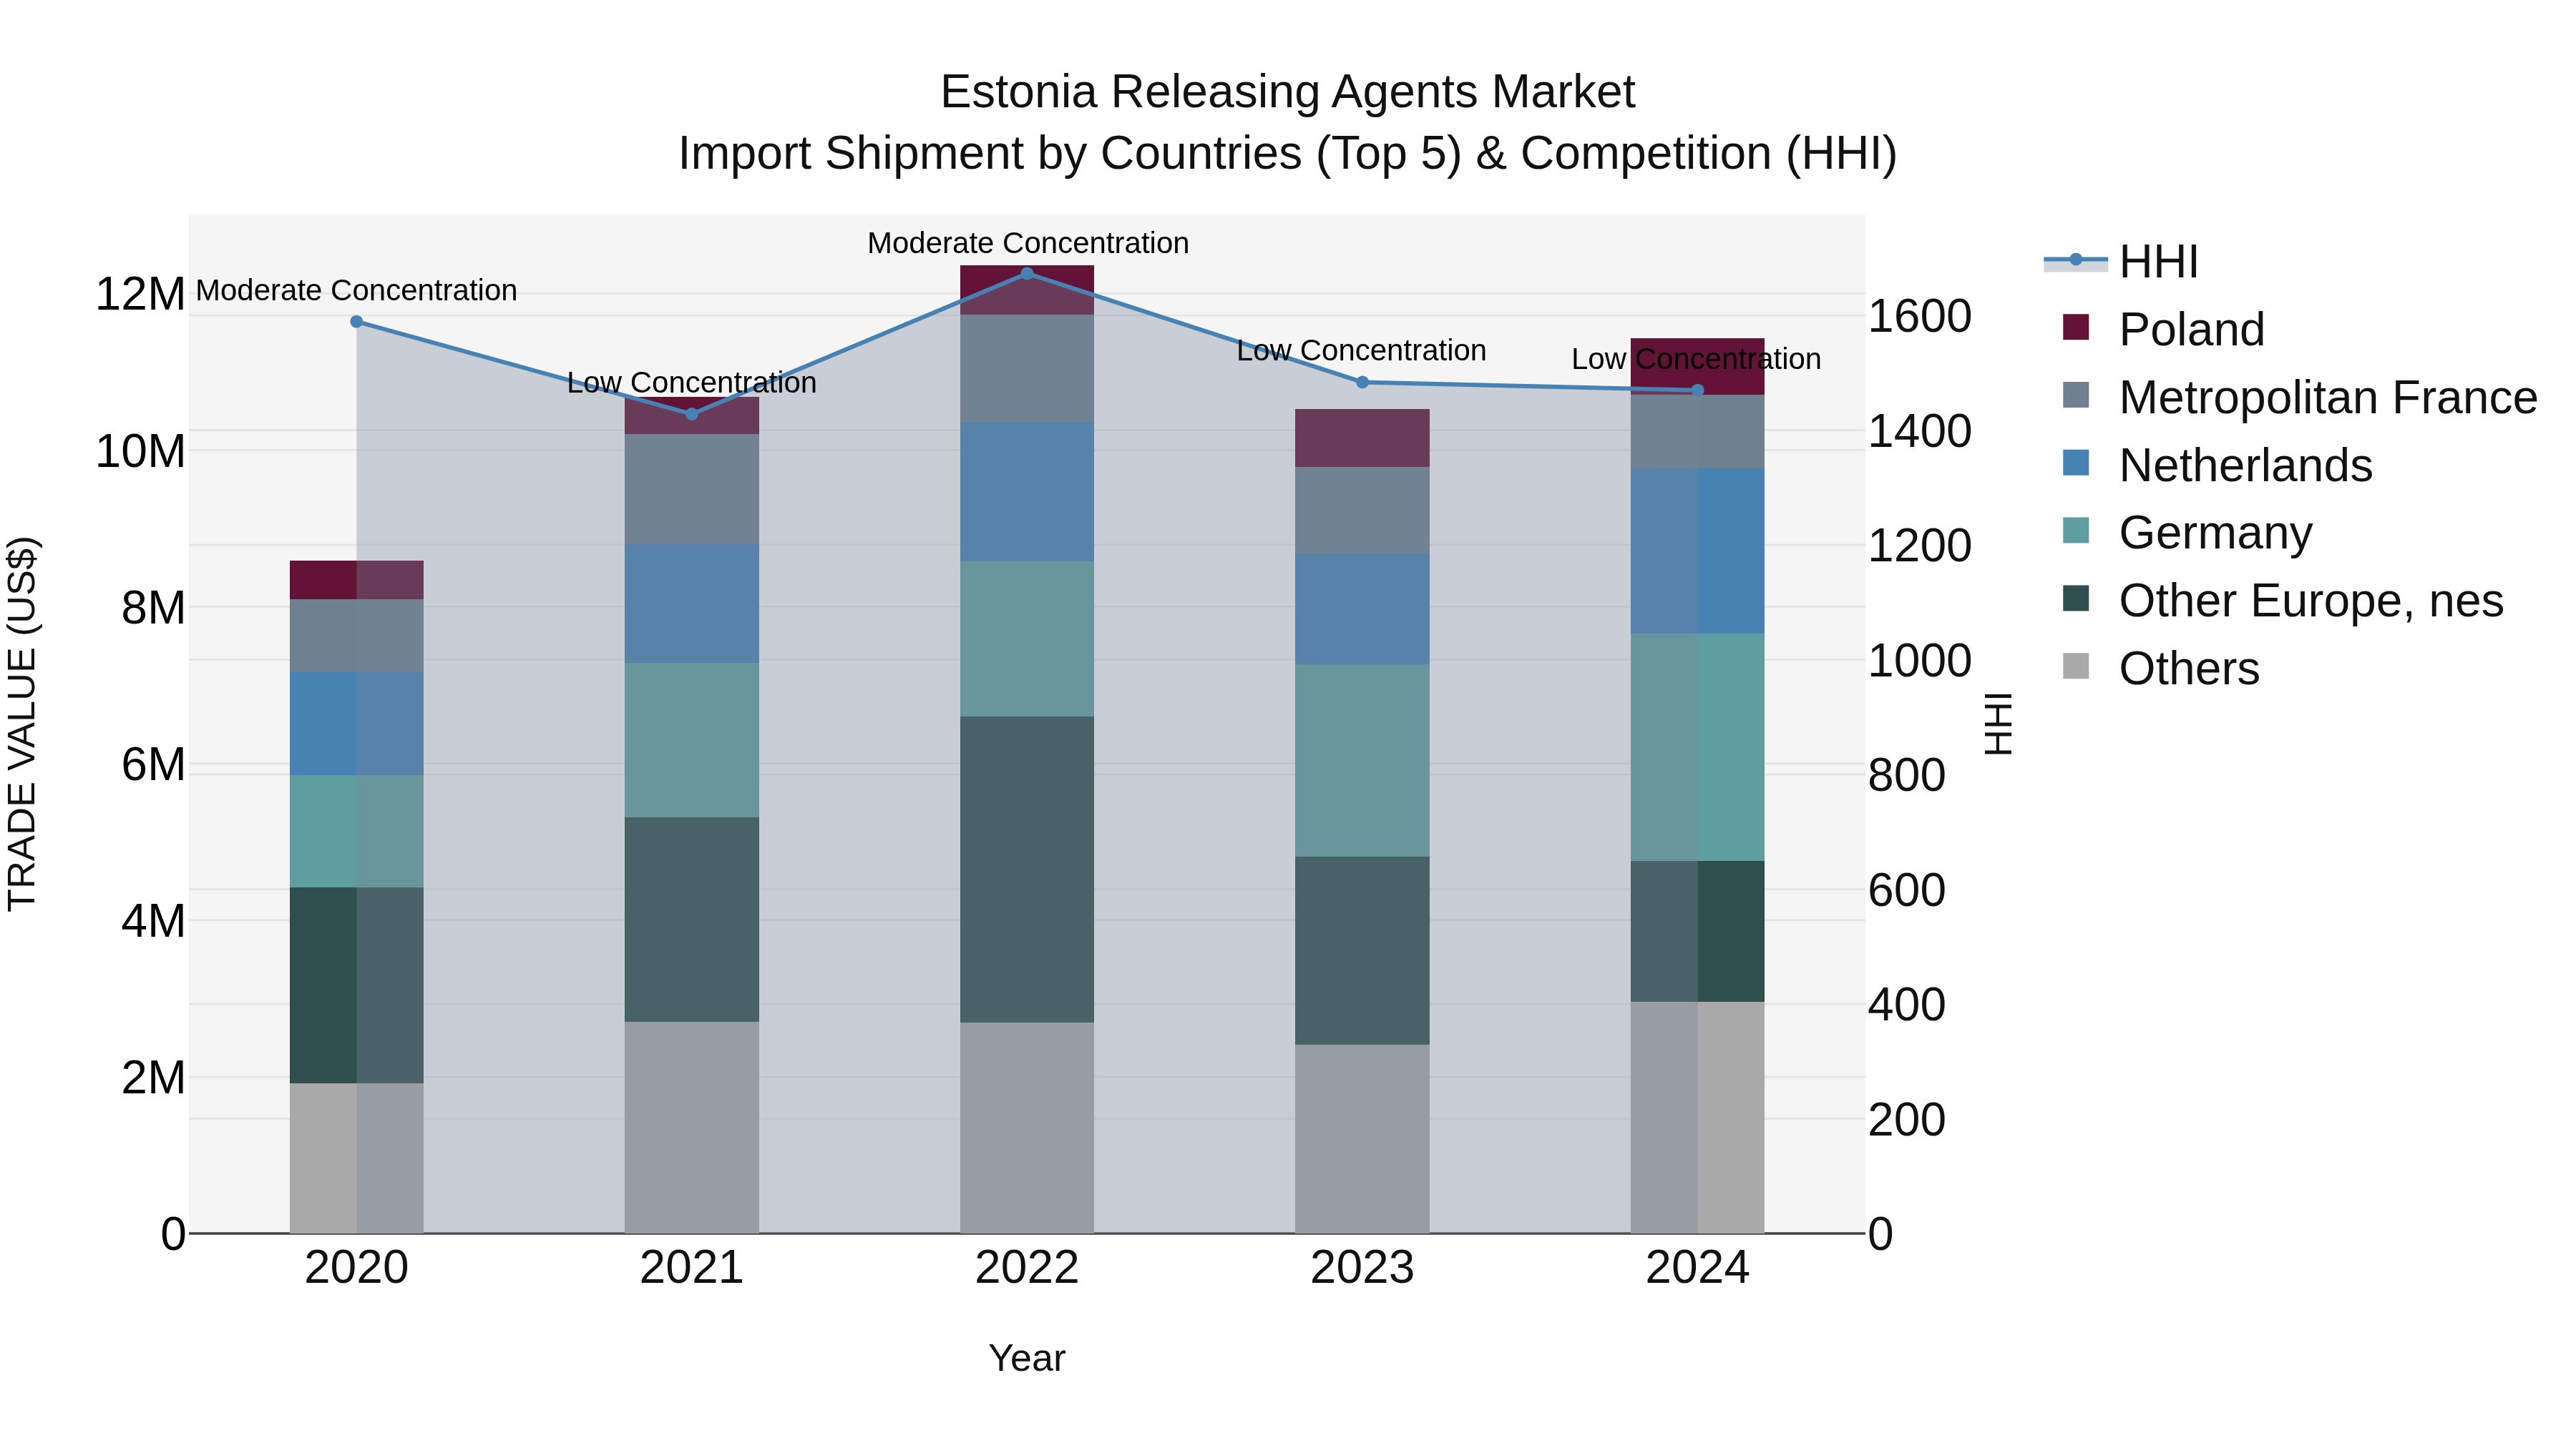2576x1448 pixels.
Task: Click the '1600' right axis tick
Action: [1920, 316]
